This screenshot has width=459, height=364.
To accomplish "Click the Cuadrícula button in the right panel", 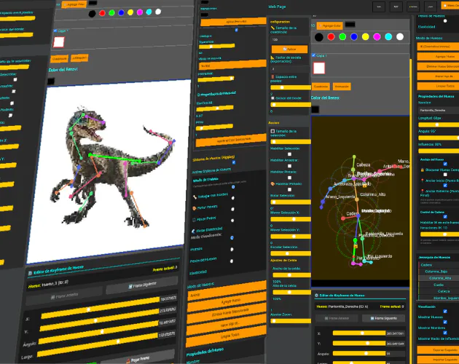I will (321, 87).
